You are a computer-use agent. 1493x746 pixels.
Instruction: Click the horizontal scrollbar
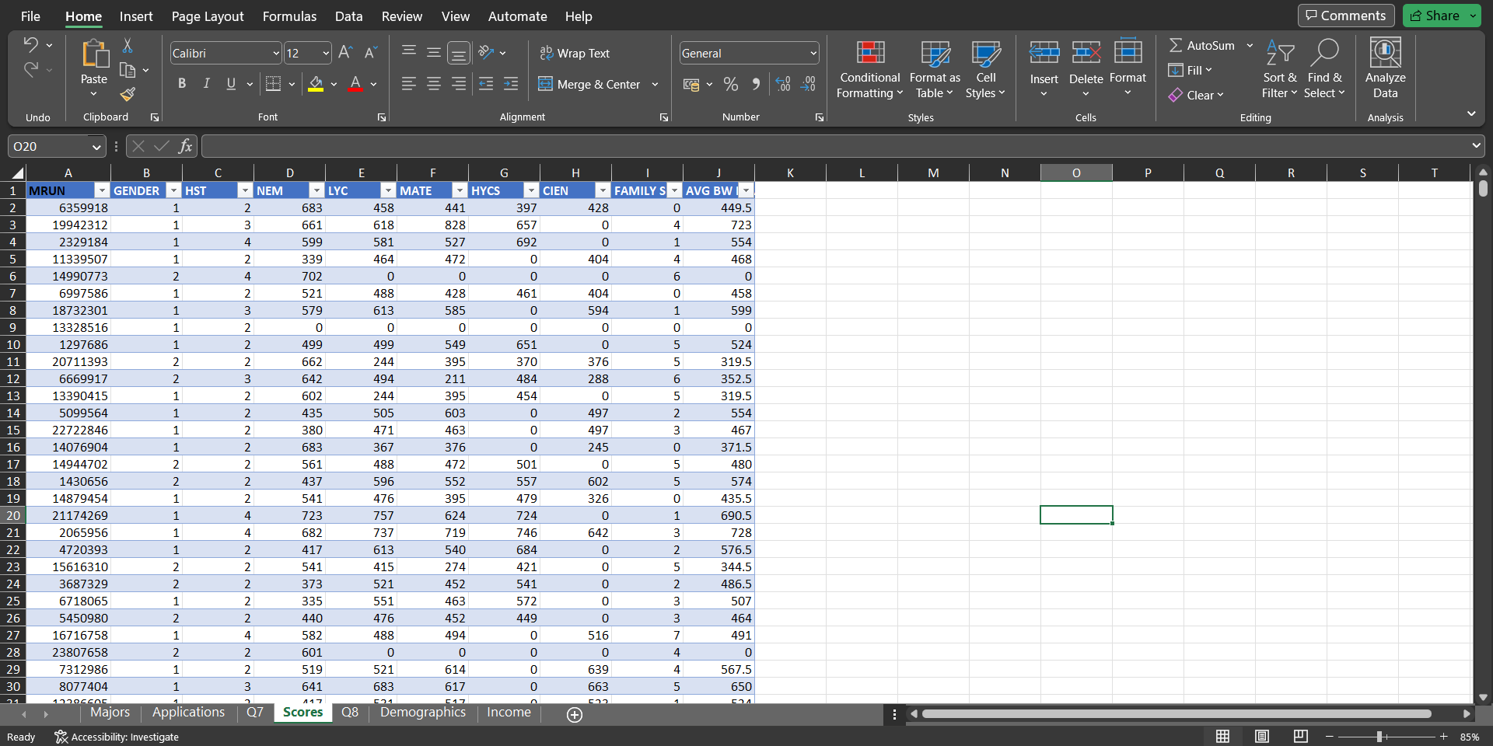tap(1176, 713)
